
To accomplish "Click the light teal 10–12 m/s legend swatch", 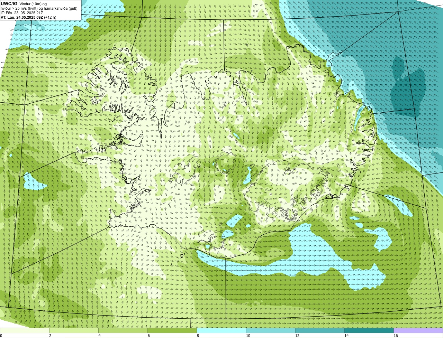I will (271, 331).
